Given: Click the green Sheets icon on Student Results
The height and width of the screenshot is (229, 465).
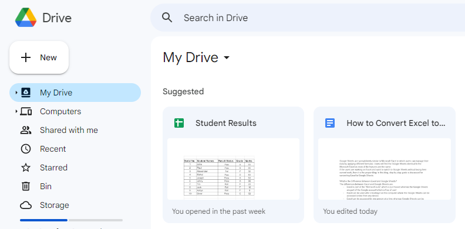Looking at the screenshot, I should 179,123.
